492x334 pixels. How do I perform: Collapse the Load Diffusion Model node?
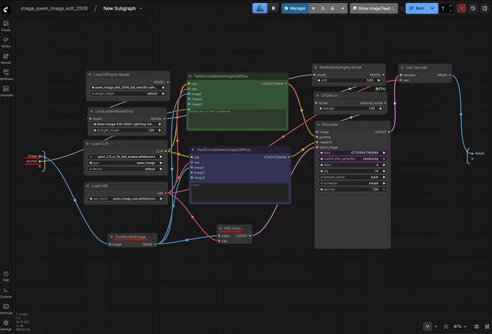(x=90, y=74)
